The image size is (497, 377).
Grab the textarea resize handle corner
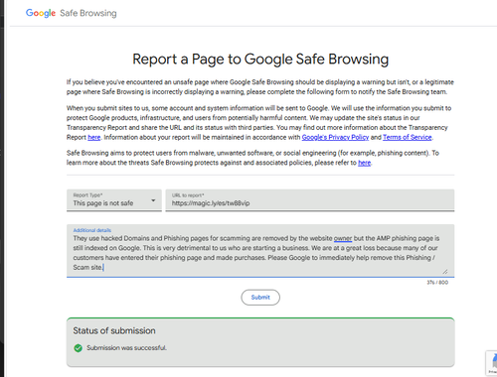[x=445, y=272]
